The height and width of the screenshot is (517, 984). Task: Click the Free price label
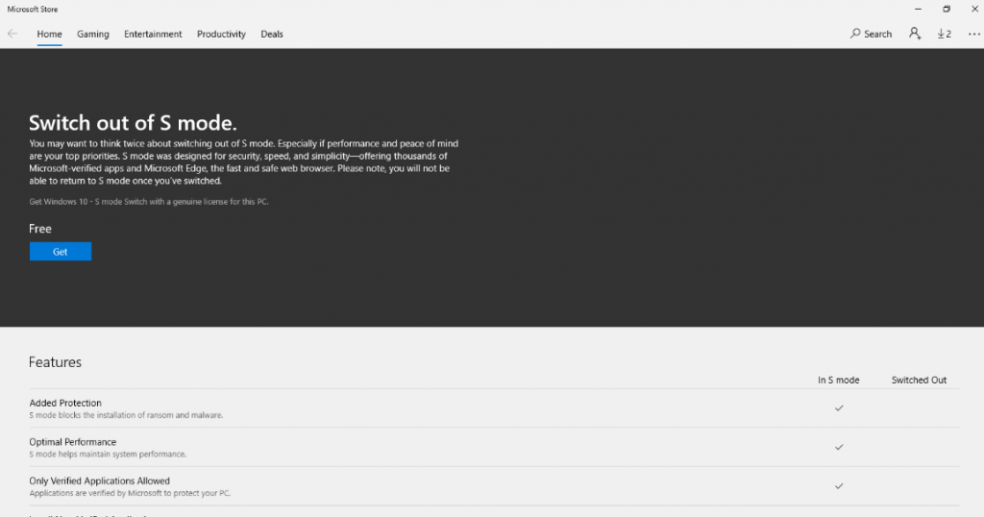(x=40, y=229)
